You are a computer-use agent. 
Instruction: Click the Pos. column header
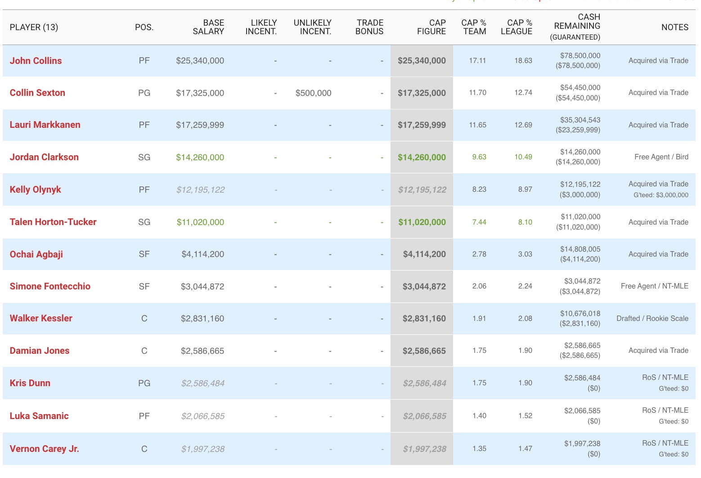(144, 27)
